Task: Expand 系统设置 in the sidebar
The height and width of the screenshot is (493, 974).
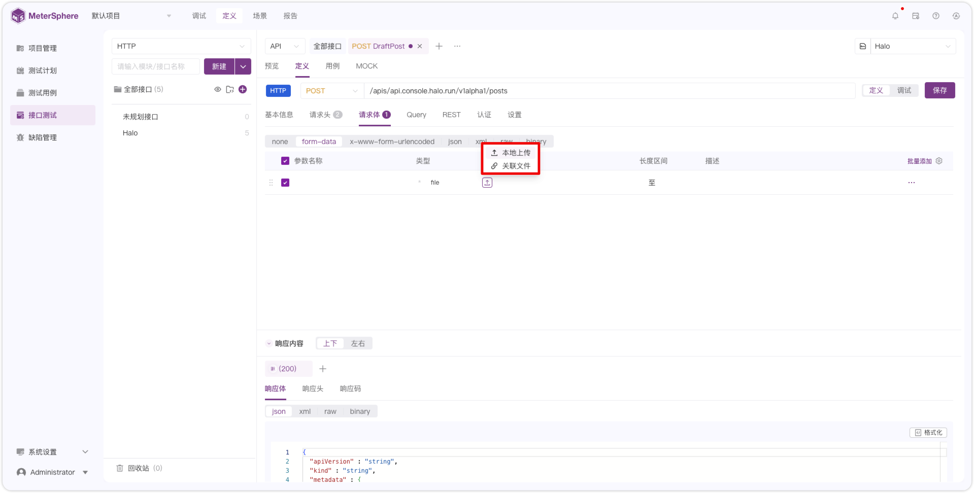Action: (x=53, y=452)
